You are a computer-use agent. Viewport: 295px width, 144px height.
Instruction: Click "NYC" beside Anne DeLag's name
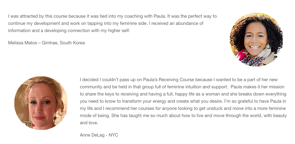click(x=113, y=135)
